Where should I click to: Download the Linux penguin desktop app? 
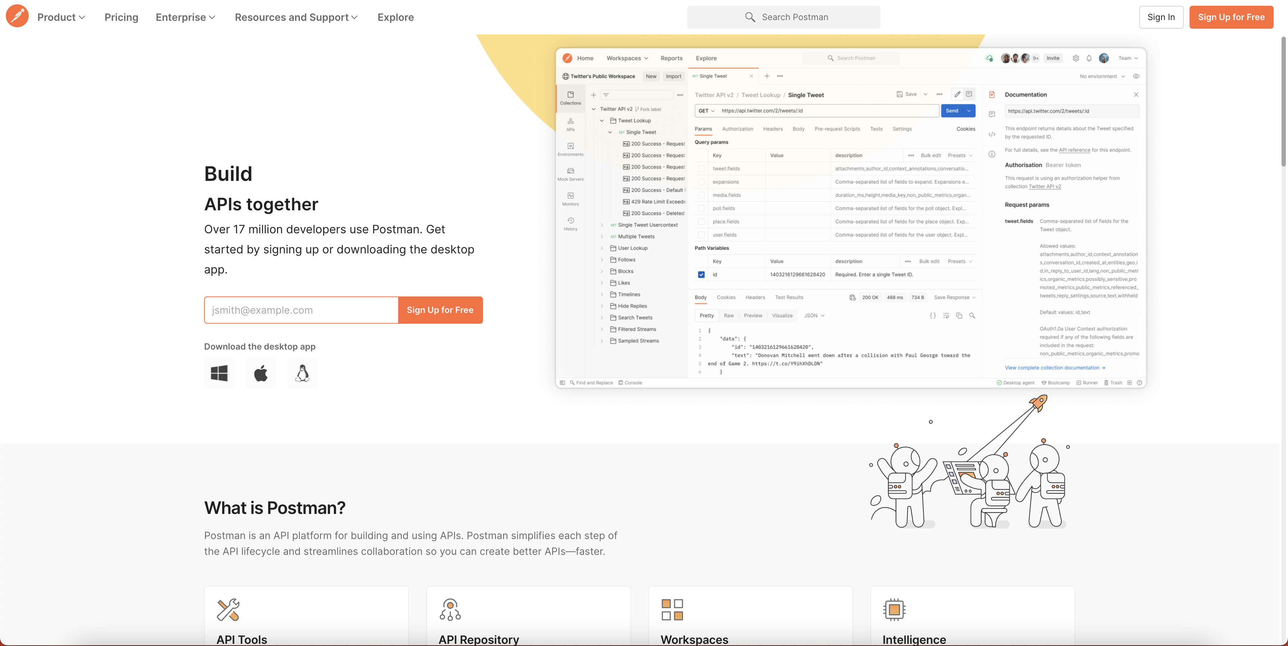(x=302, y=373)
